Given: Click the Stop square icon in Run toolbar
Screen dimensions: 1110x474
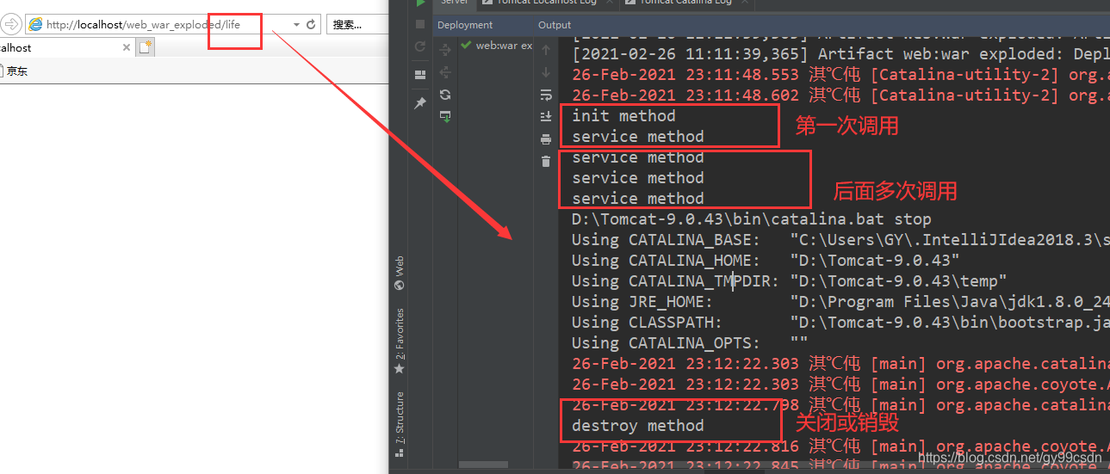Looking at the screenshot, I should [x=420, y=25].
